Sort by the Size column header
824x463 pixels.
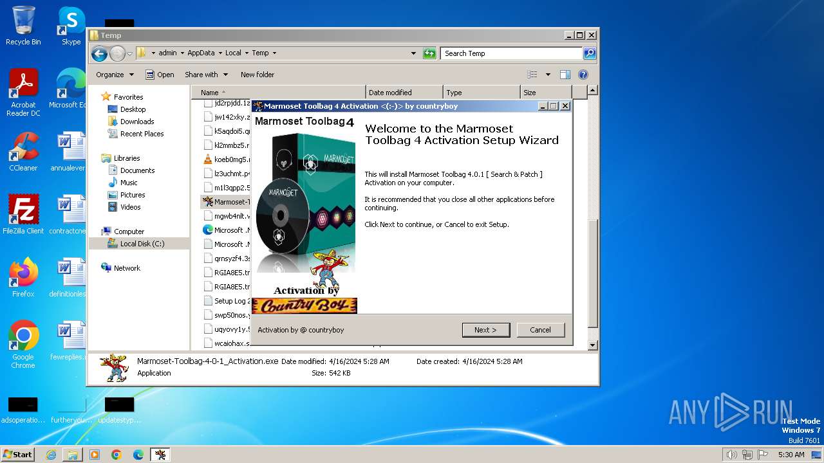click(x=547, y=93)
